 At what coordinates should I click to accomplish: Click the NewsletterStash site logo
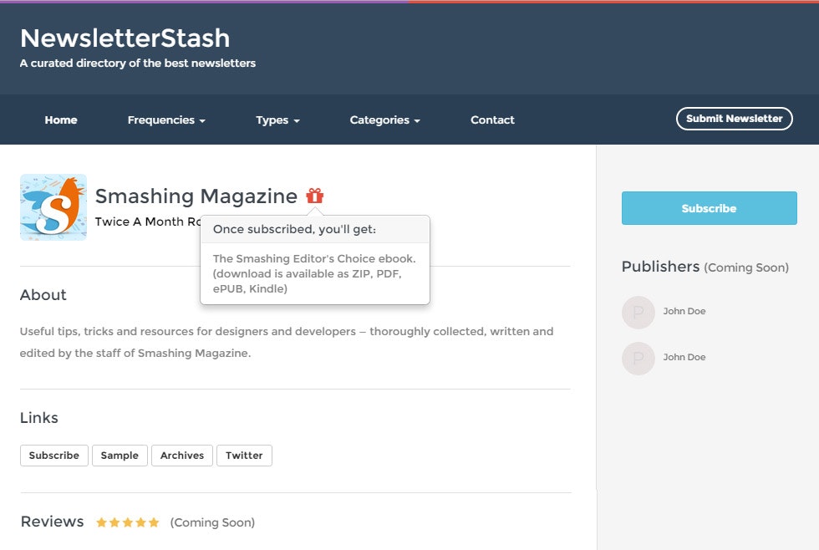tap(125, 38)
